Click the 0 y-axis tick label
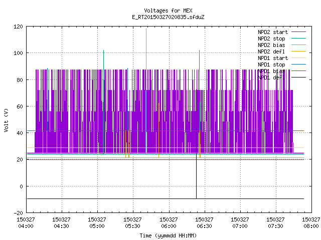The image size is (321, 240). point(21,186)
